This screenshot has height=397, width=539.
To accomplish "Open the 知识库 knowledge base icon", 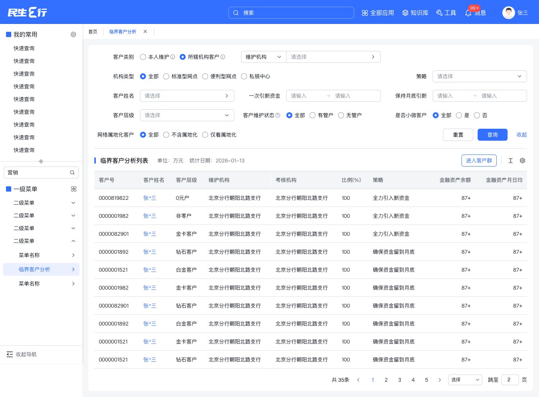I will click(x=405, y=13).
